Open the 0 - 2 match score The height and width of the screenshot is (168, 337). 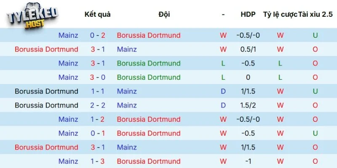pos(97,35)
